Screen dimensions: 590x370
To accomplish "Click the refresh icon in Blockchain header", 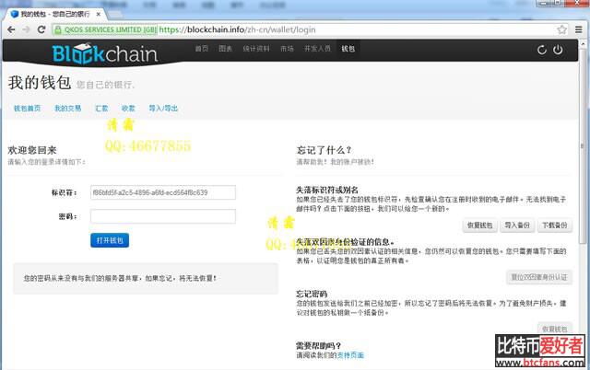I will tap(542, 50).
